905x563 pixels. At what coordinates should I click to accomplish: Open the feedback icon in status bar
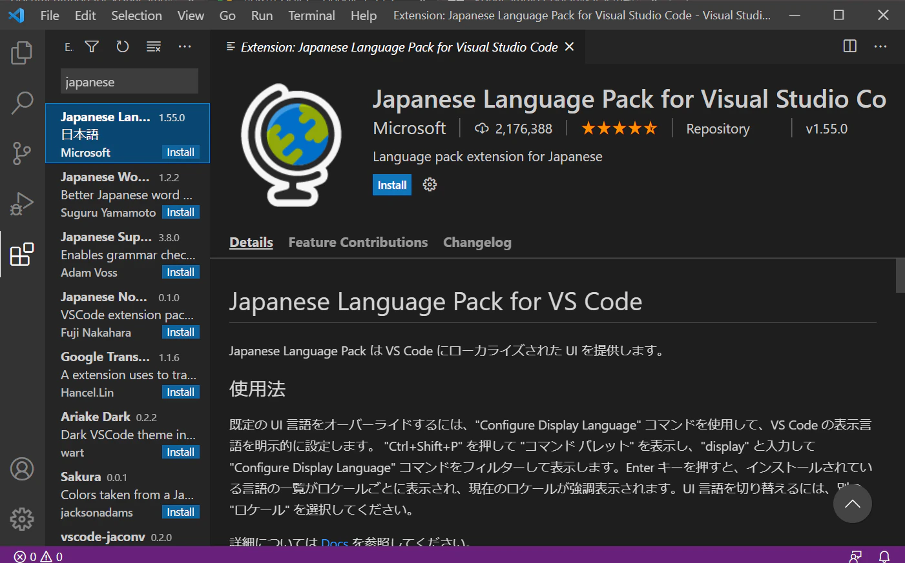pyautogui.click(x=856, y=556)
